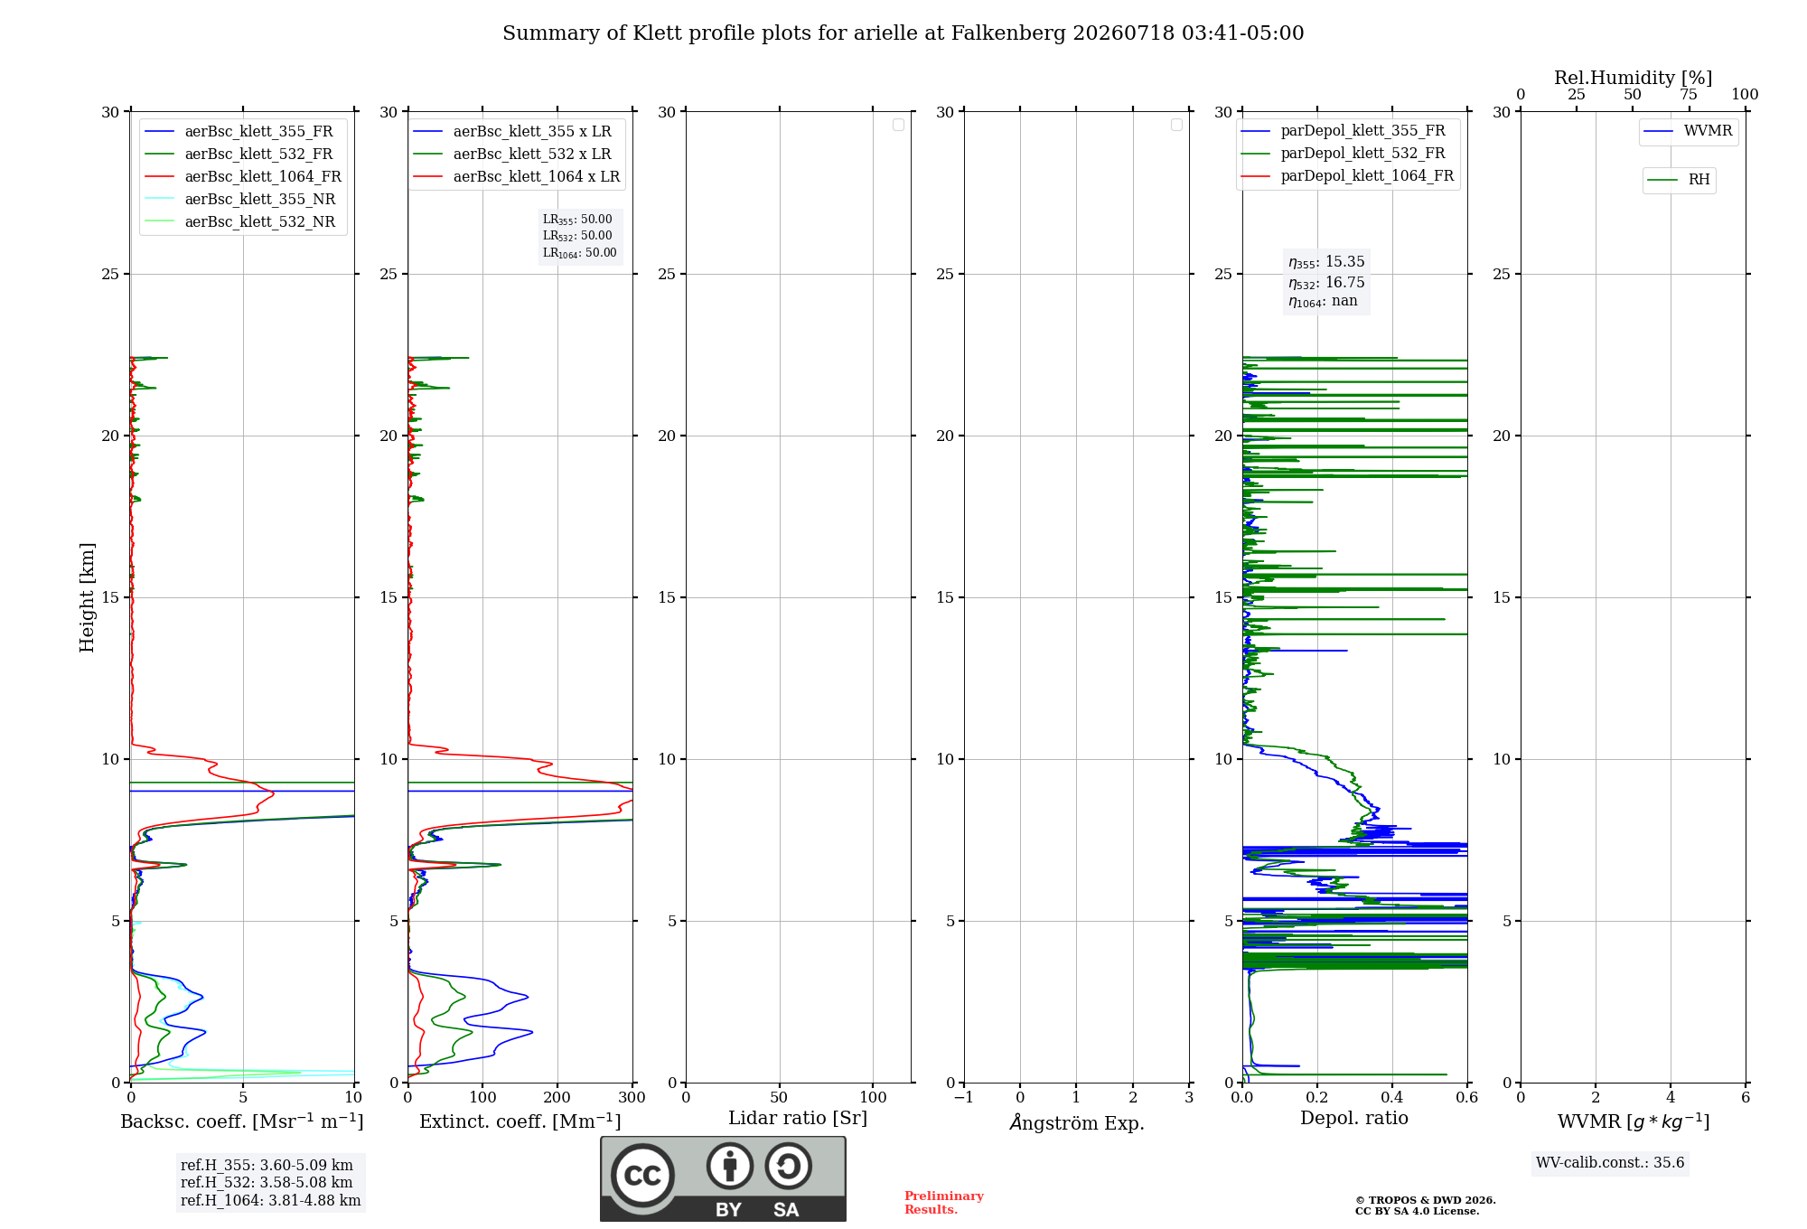This screenshot has height=1229, width=1807.
Task: Click the green RH legend entry
Action: pyautogui.click(x=1679, y=180)
